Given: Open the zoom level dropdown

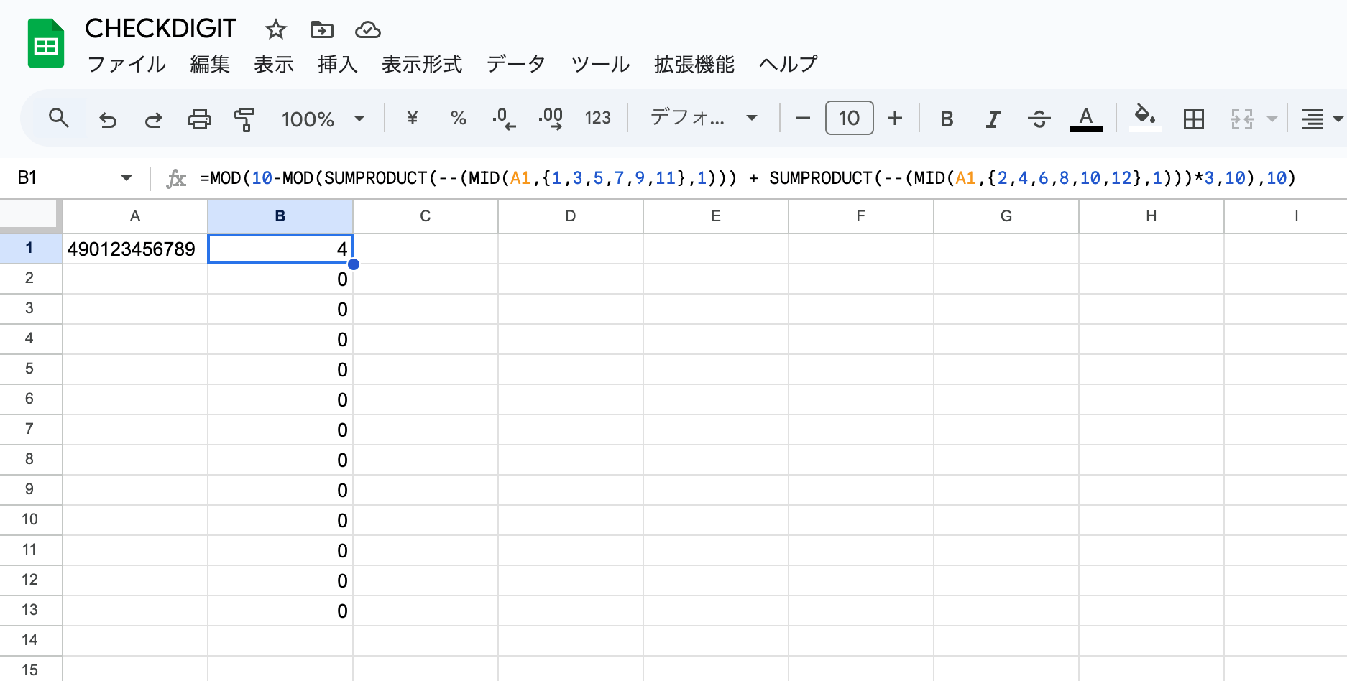Looking at the screenshot, I should pyautogui.click(x=323, y=119).
